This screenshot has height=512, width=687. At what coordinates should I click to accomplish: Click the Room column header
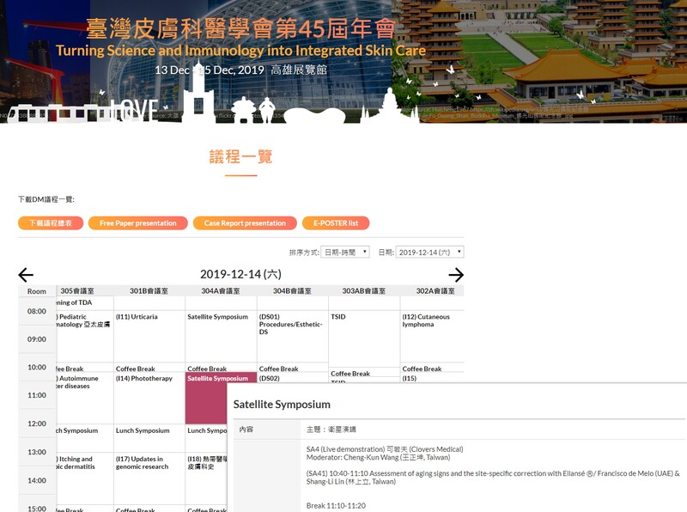[x=37, y=291]
